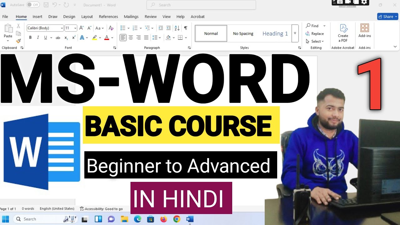
Task: Toggle Subscript formatting
Action: pyautogui.click(x=66, y=37)
